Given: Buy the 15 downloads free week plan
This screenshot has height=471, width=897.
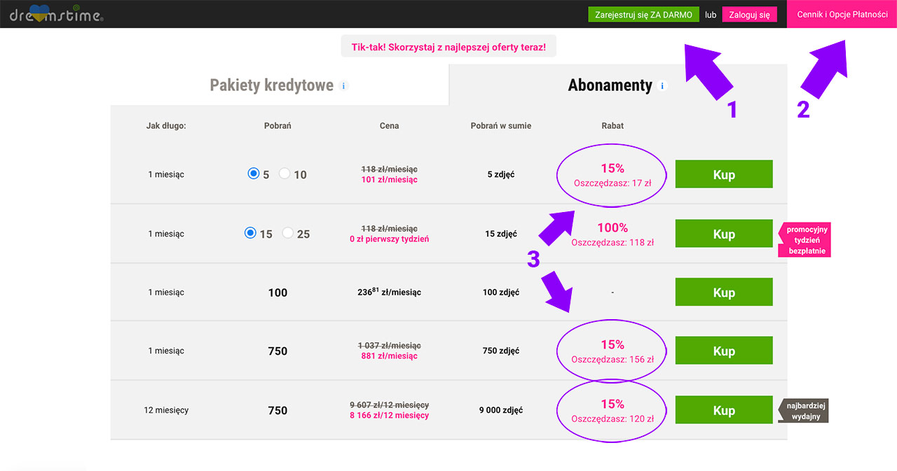Looking at the screenshot, I should 723,234.
